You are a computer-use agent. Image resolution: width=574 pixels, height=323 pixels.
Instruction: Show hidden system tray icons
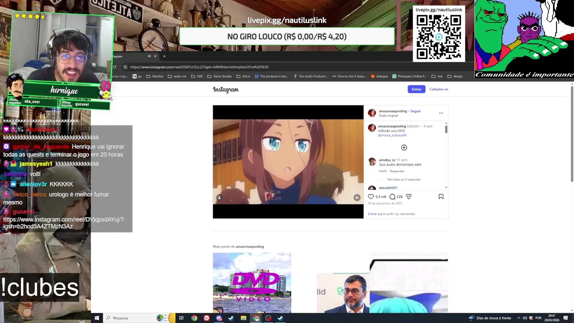click(518, 318)
